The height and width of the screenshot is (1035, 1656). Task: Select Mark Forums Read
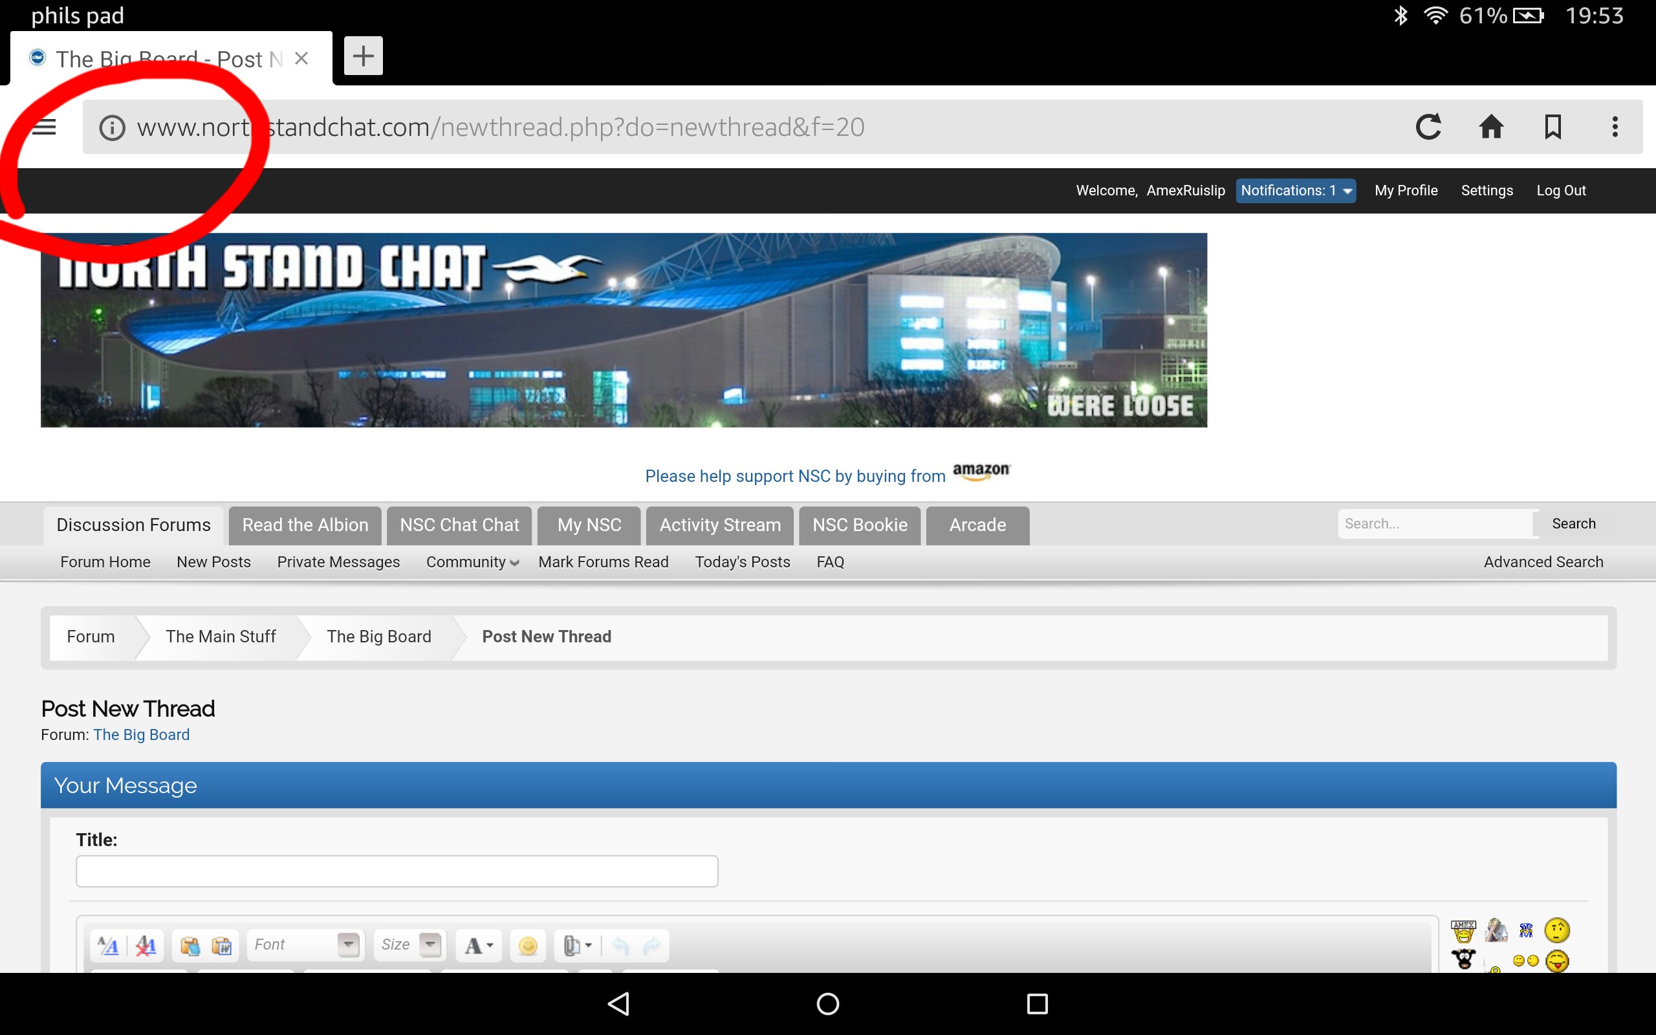coord(604,562)
